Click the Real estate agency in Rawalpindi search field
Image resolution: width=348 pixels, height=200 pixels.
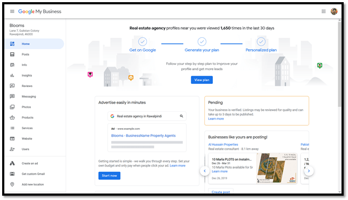tap(147, 116)
